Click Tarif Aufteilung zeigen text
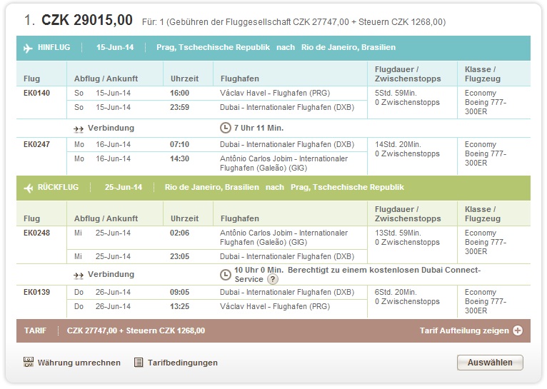Viewport: 547px width, 389px height. 464,330
